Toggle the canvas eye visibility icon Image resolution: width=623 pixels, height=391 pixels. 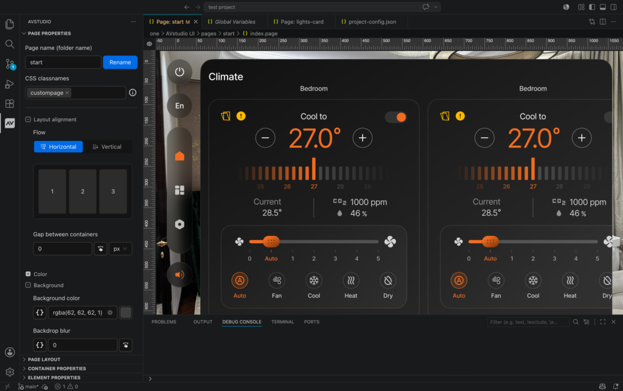[150, 44]
